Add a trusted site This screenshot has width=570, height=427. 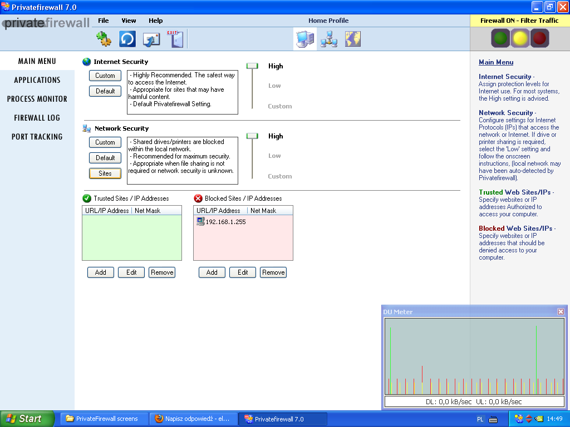(101, 272)
